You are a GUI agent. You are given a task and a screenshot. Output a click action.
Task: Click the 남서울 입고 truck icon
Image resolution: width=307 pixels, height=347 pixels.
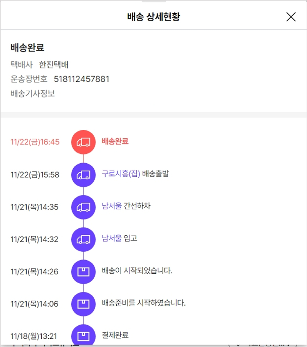coord(84,239)
